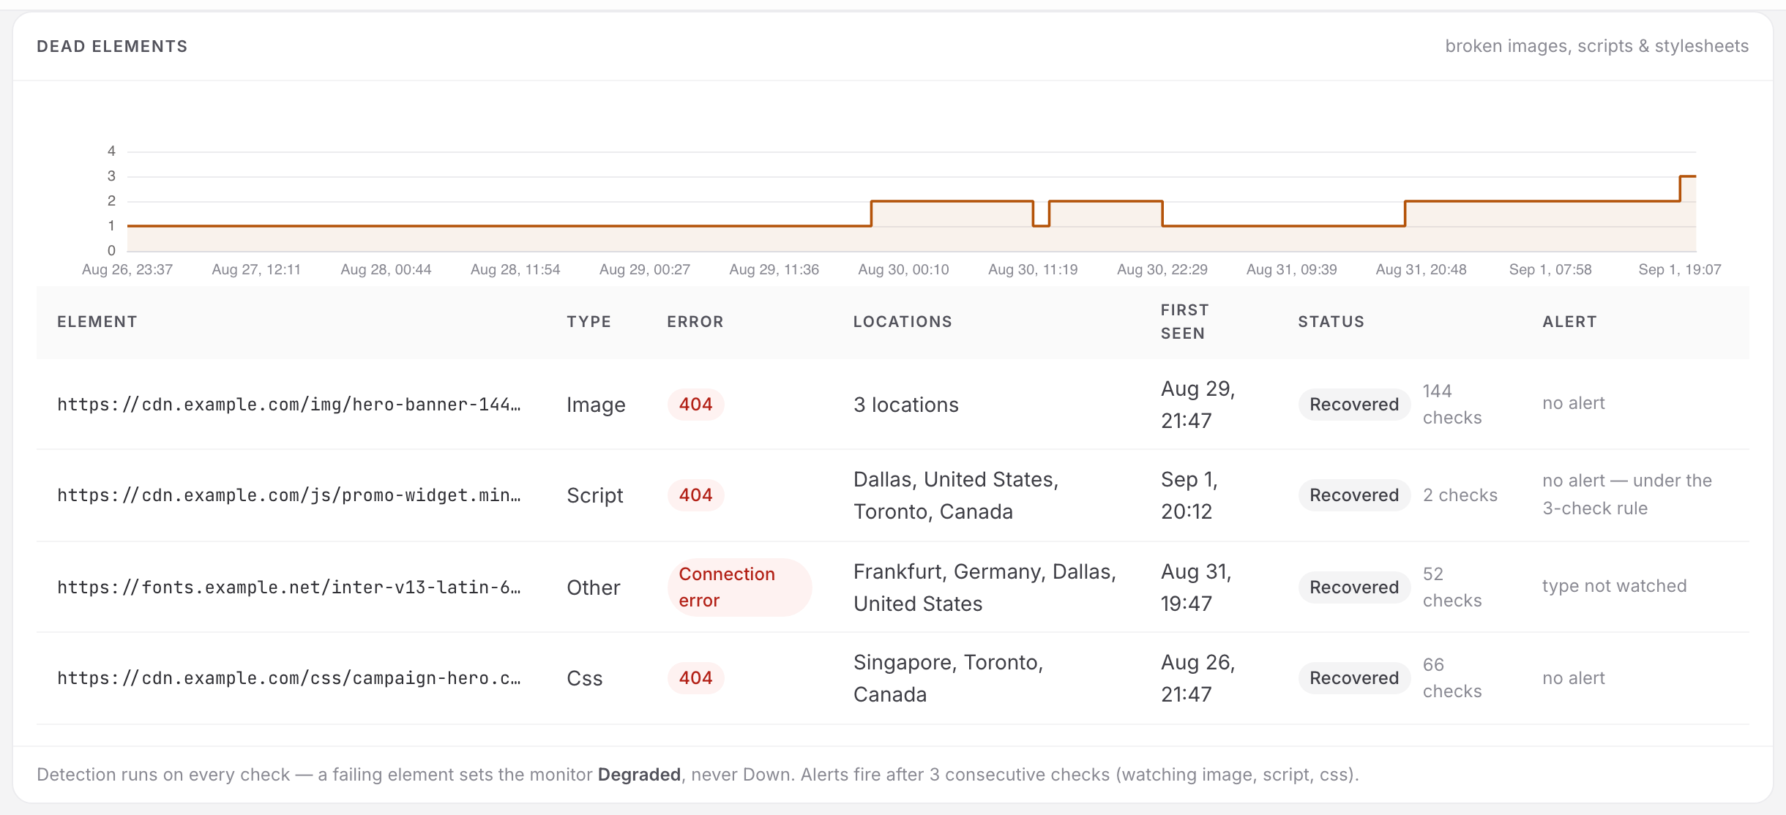Click the Connection error badge

pos(739,587)
